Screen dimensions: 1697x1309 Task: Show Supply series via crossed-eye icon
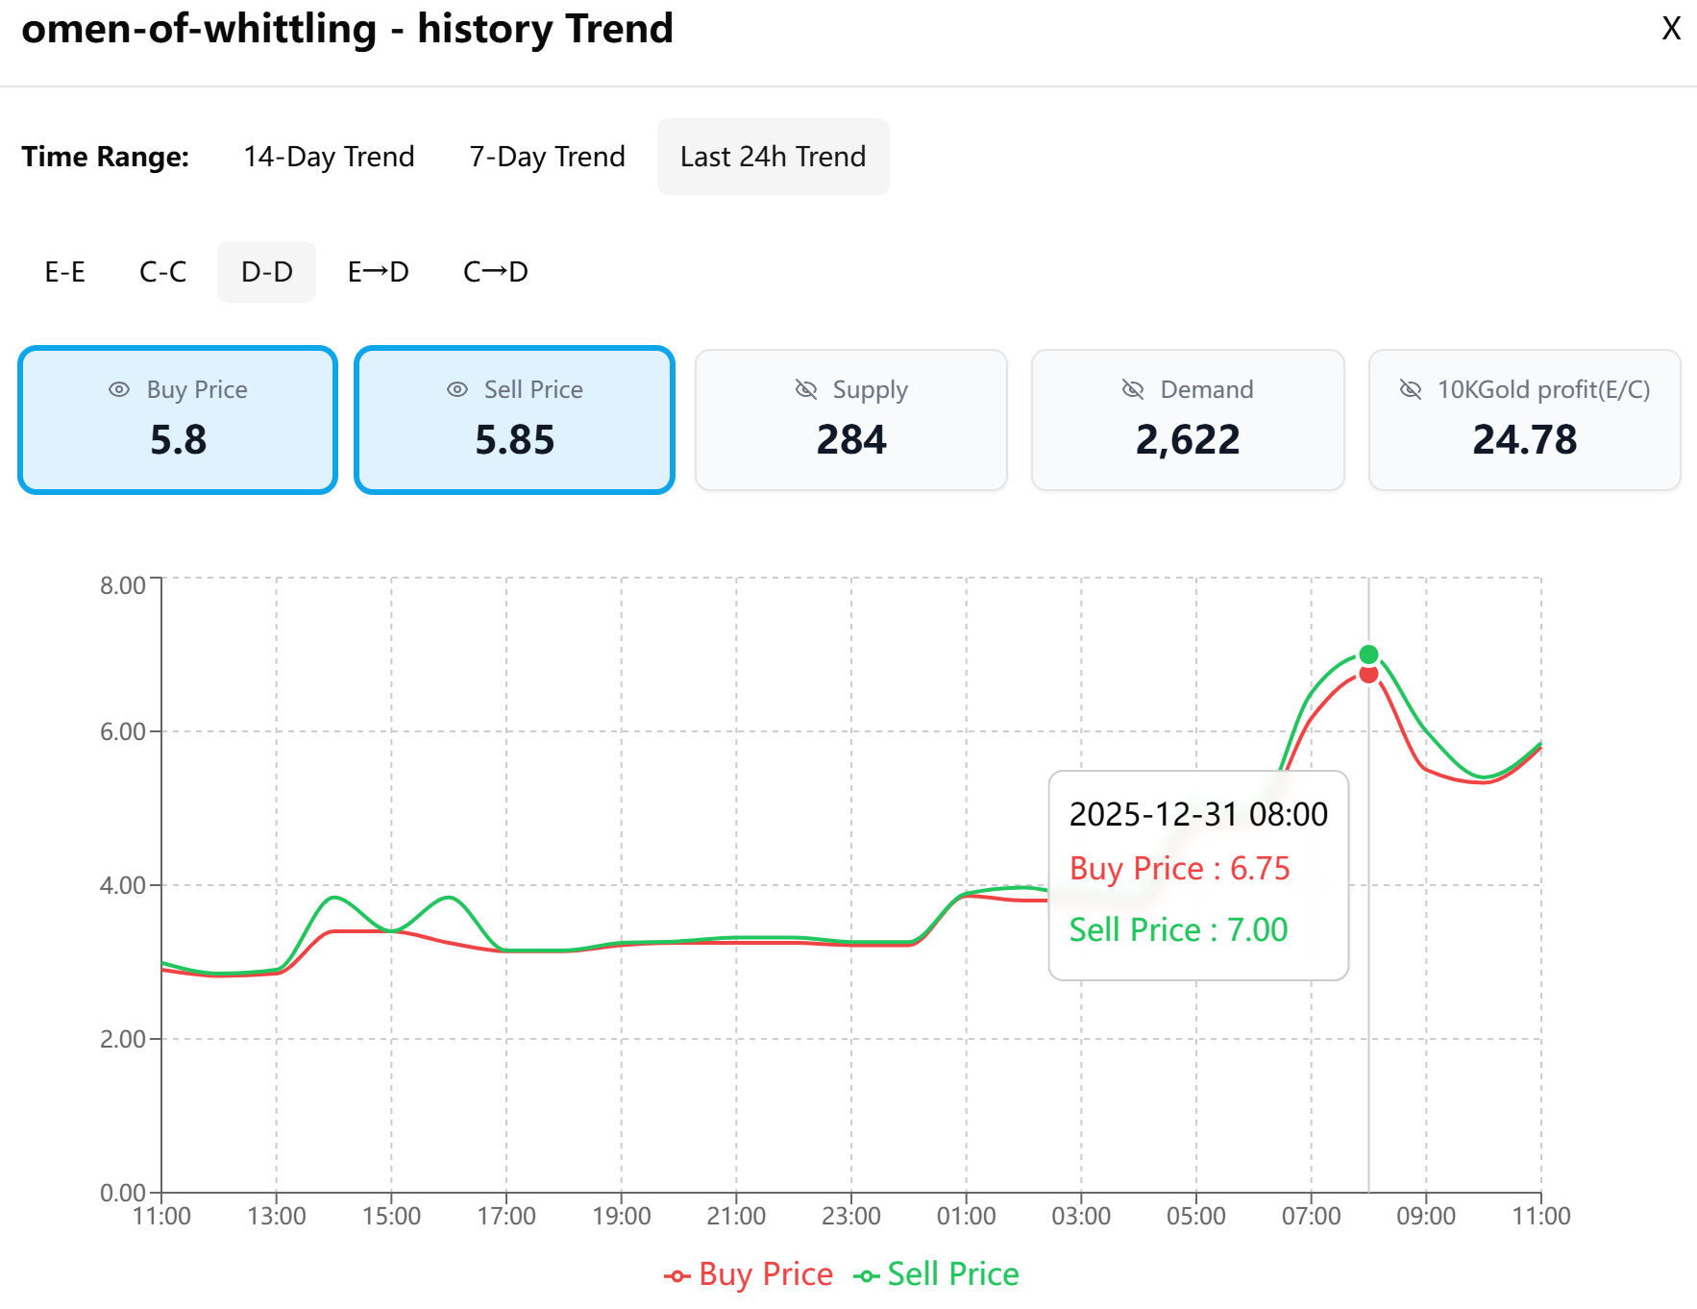point(806,389)
